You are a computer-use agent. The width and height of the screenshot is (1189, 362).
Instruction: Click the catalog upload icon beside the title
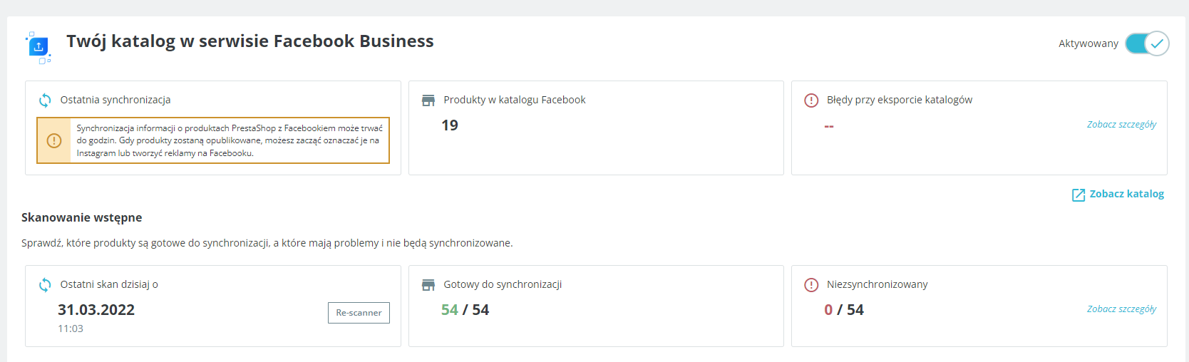[38, 46]
